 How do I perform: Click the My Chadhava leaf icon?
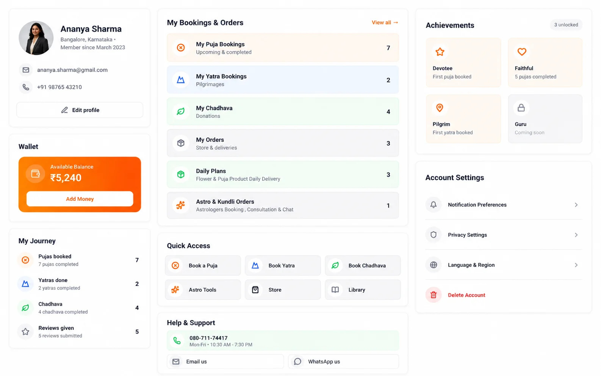coord(181,111)
